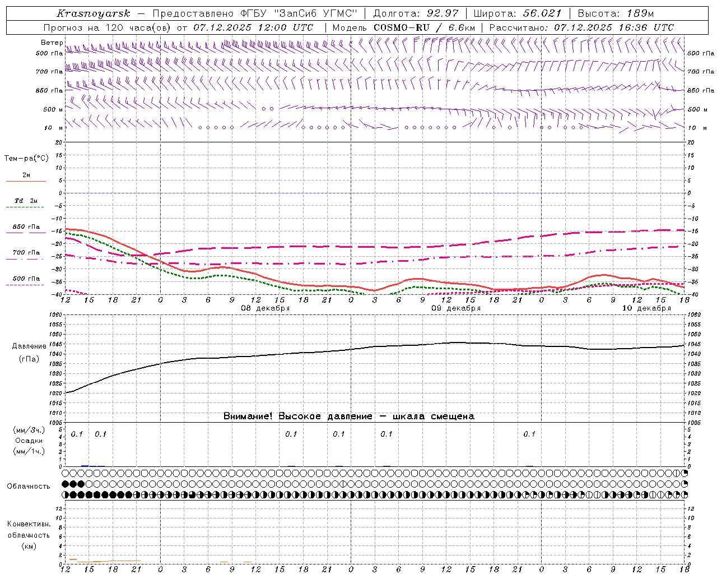Select the "Долгота: 92.97" longitude text
The height and width of the screenshot is (574, 717).
[x=416, y=13]
